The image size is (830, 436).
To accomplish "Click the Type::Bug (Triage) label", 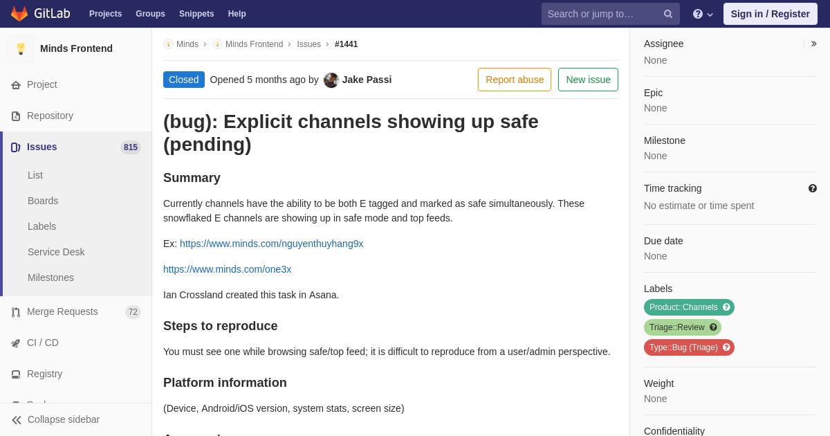I will click(689, 347).
